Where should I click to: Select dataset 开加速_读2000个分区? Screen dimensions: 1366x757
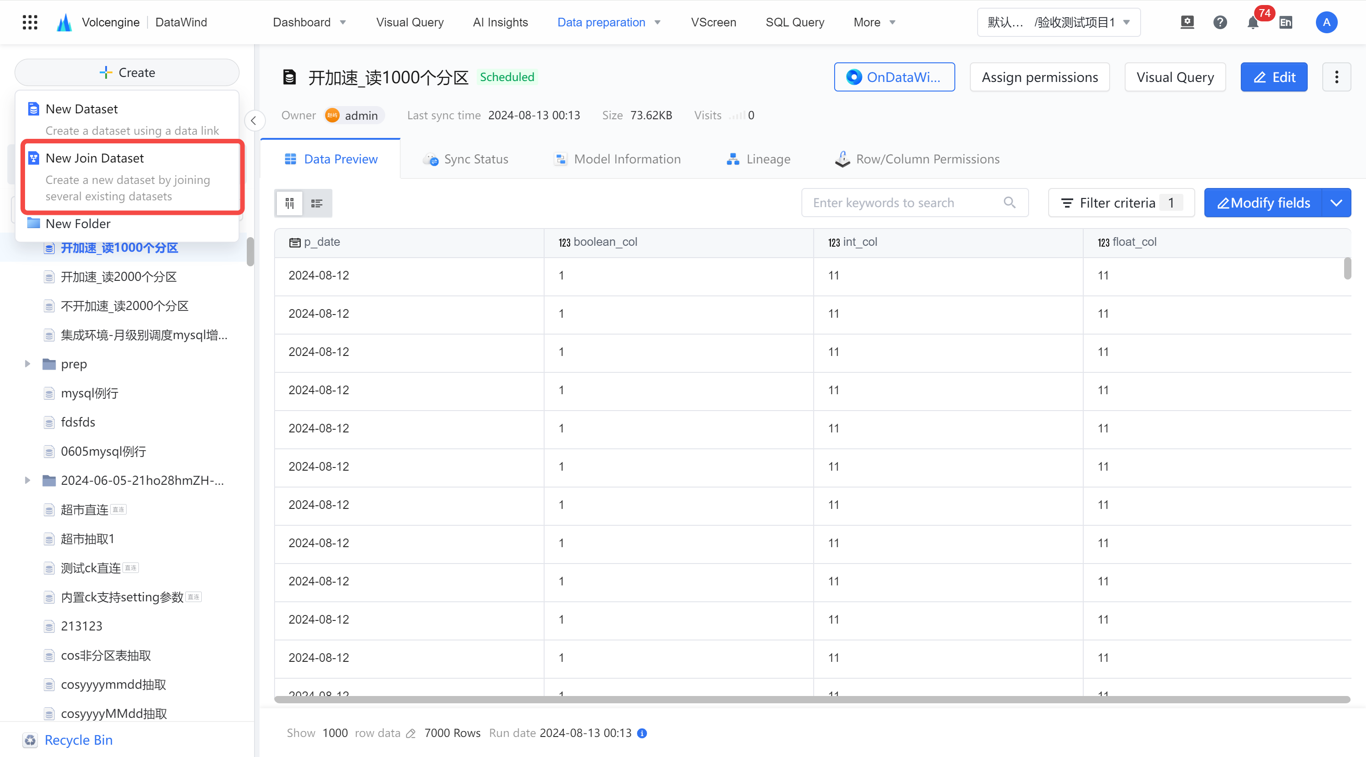(x=119, y=277)
